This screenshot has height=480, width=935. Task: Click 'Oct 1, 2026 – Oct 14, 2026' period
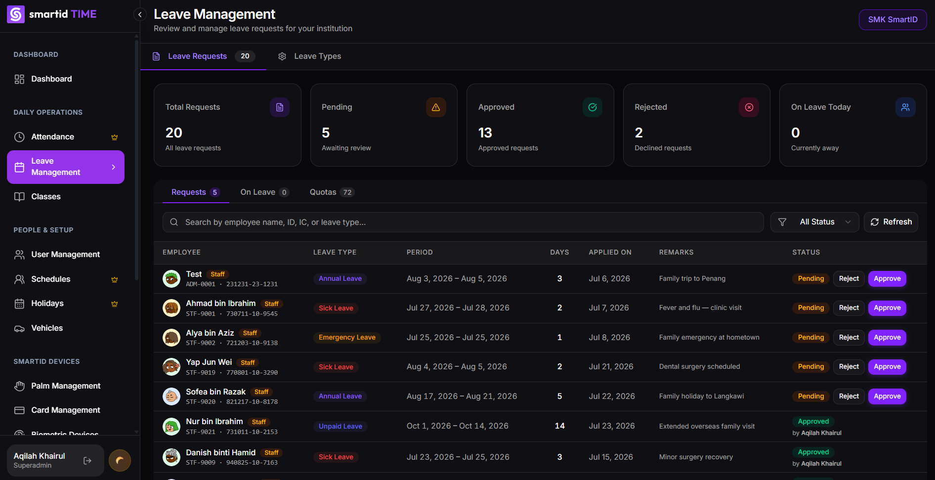pos(457,426)
